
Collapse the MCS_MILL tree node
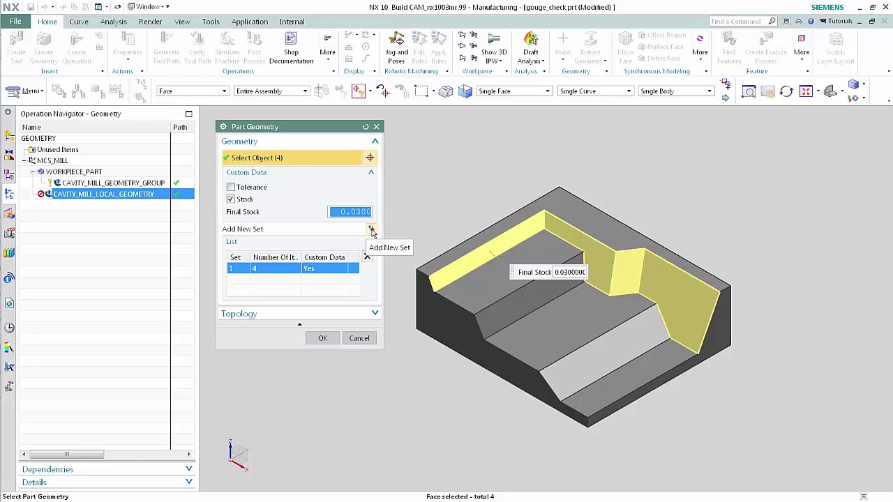(x=24, y=160)
